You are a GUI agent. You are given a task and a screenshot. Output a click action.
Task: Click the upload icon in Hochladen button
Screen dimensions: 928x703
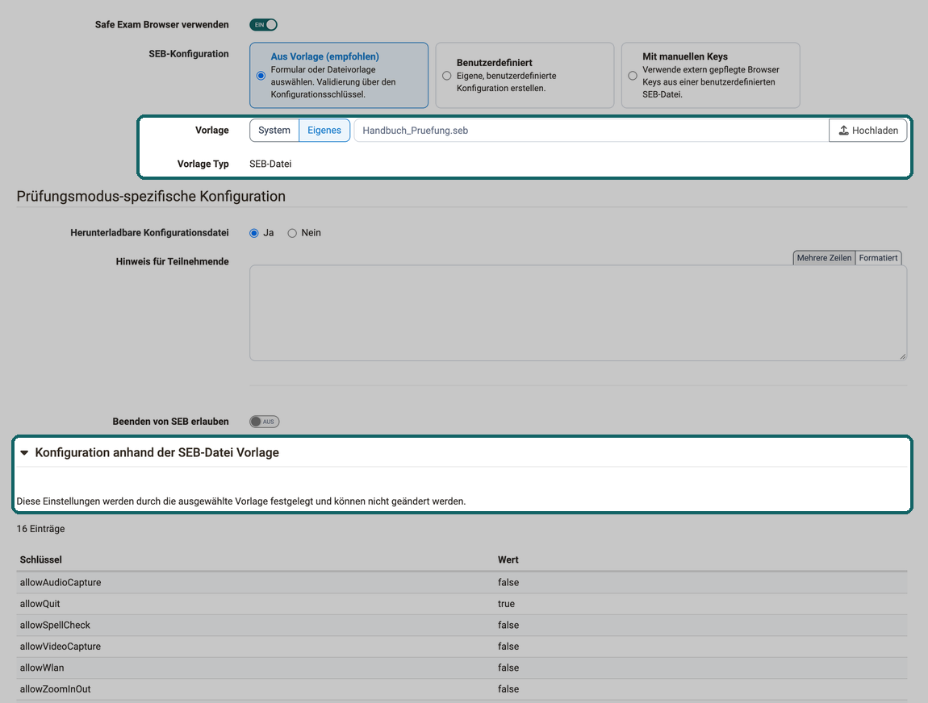coord(843,130)
